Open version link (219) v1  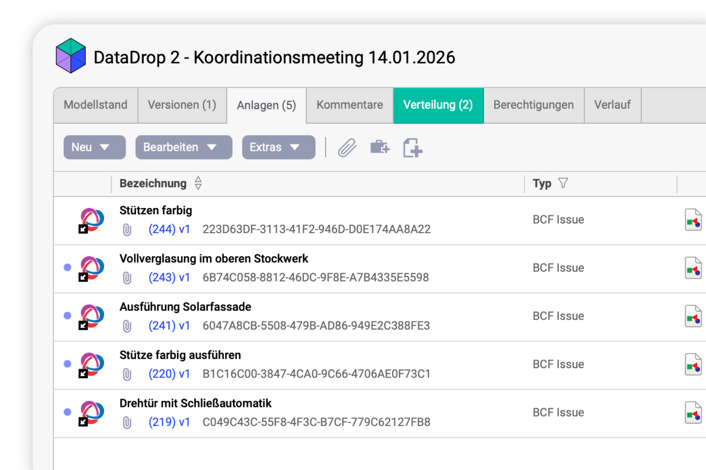(x=169, y=422)
